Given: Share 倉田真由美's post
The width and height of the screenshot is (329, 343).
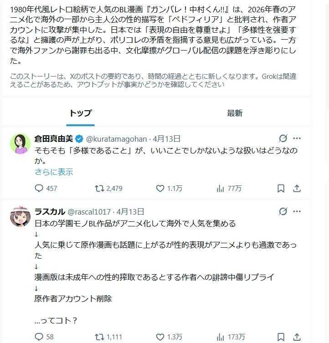Looking at the screenshot, I should point(297,188).
